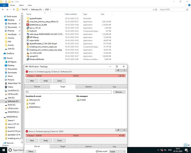Viewport: 191px width, 153px height.
Task: Click the F:\2020 file manager icon in TeraCopy
Action: pyautogui.click(x=78, y=100)
